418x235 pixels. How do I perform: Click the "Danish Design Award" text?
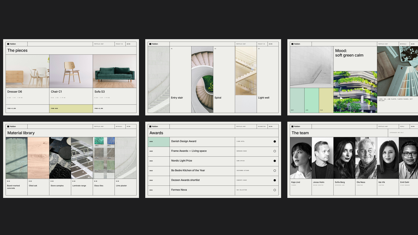[184, 141]
